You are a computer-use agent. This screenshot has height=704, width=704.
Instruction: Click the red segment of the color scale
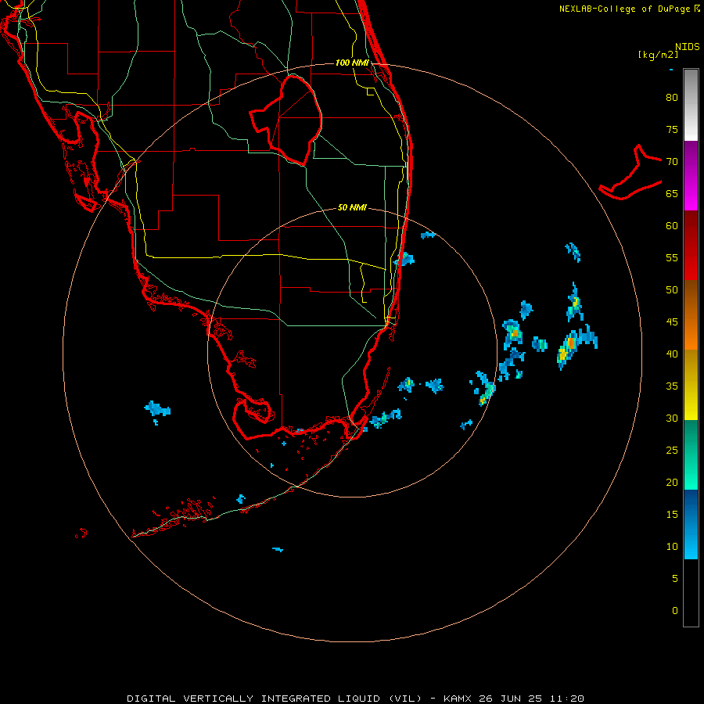point(691,245)
